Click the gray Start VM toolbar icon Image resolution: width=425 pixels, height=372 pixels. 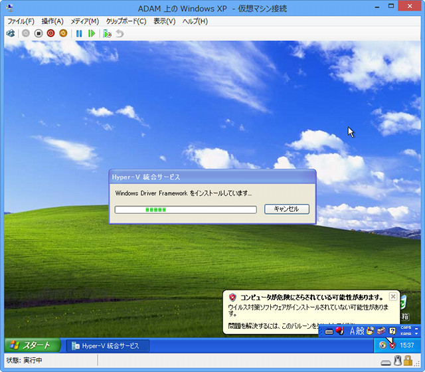coord(26,34)
